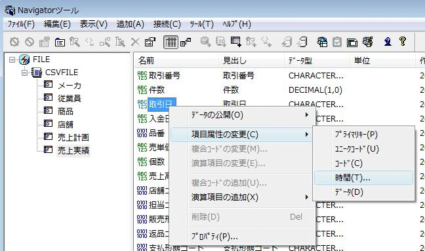Screen dimensions: 425x251
Task: Click the D table icon beside 商品
Action: [48, 110]
